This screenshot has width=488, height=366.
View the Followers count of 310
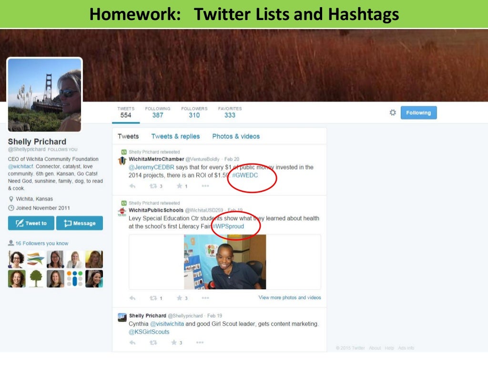[194, 112]
